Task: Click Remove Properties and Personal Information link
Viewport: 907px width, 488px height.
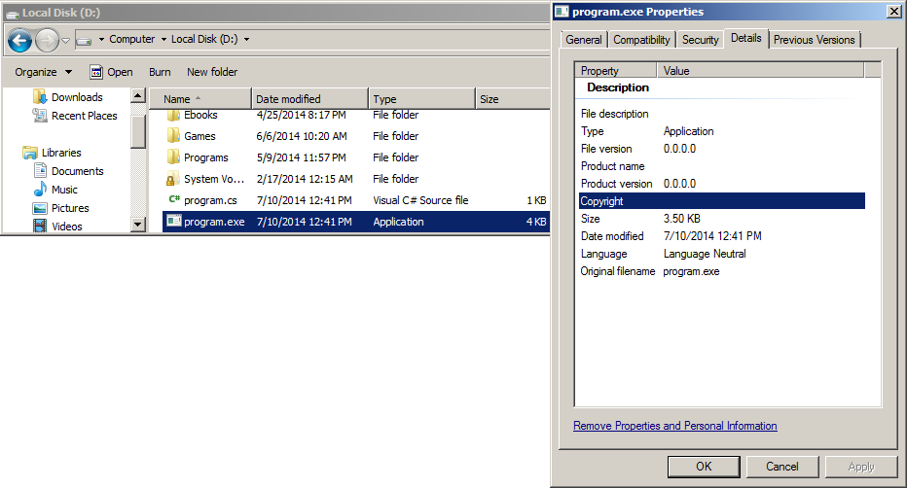Action: point(674,426)
